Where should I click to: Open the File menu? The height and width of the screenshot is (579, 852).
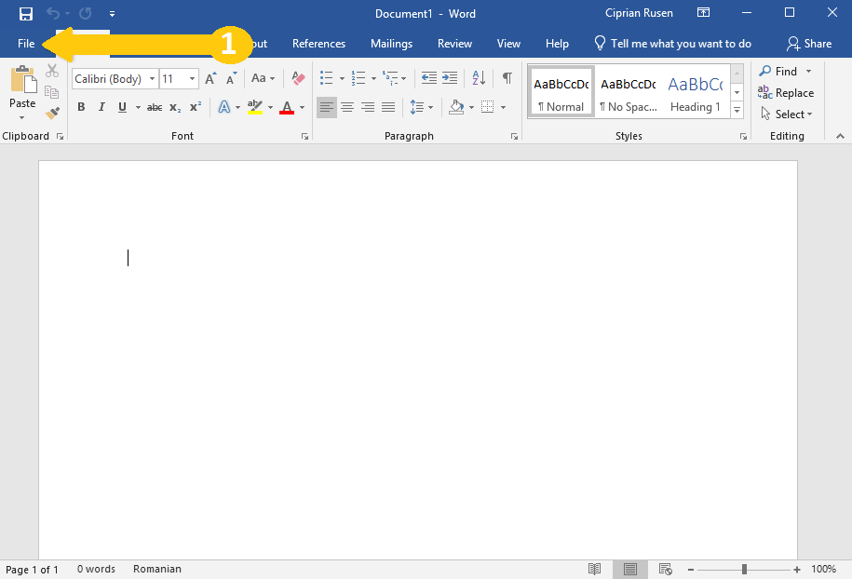(x=25, y=43)
